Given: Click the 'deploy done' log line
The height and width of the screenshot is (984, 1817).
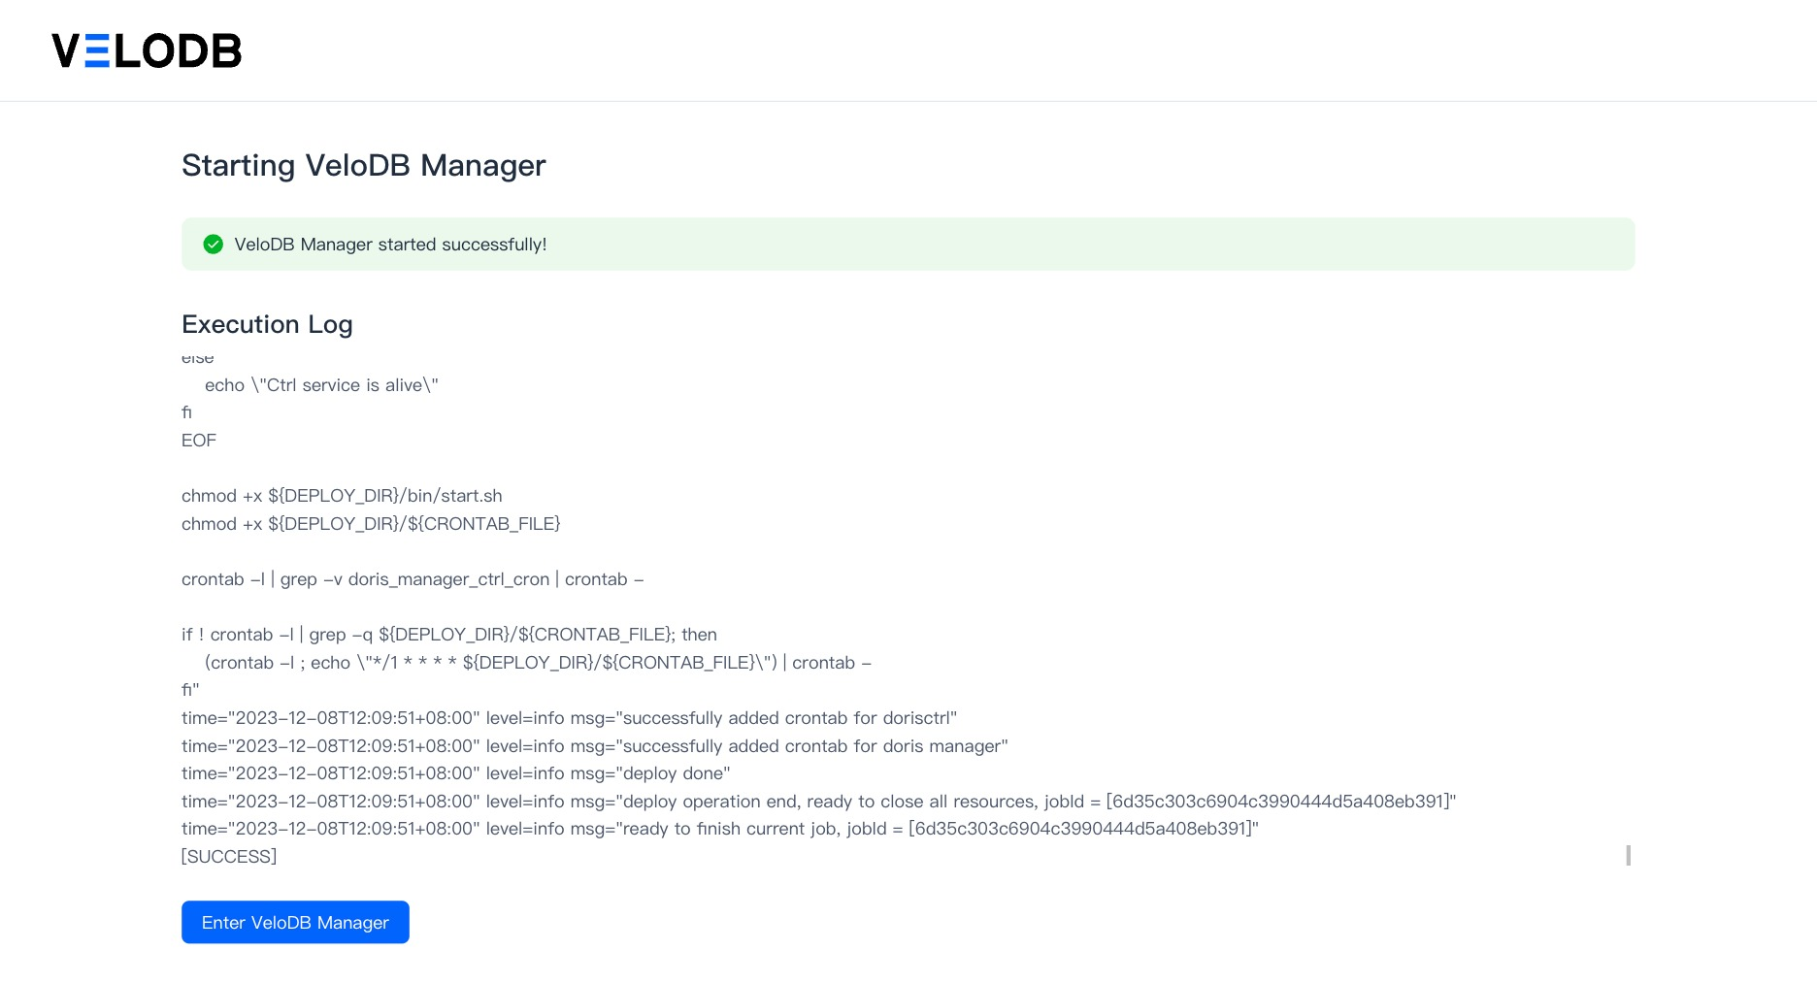Looking at the screenshot, I should [x=456, y=773].
